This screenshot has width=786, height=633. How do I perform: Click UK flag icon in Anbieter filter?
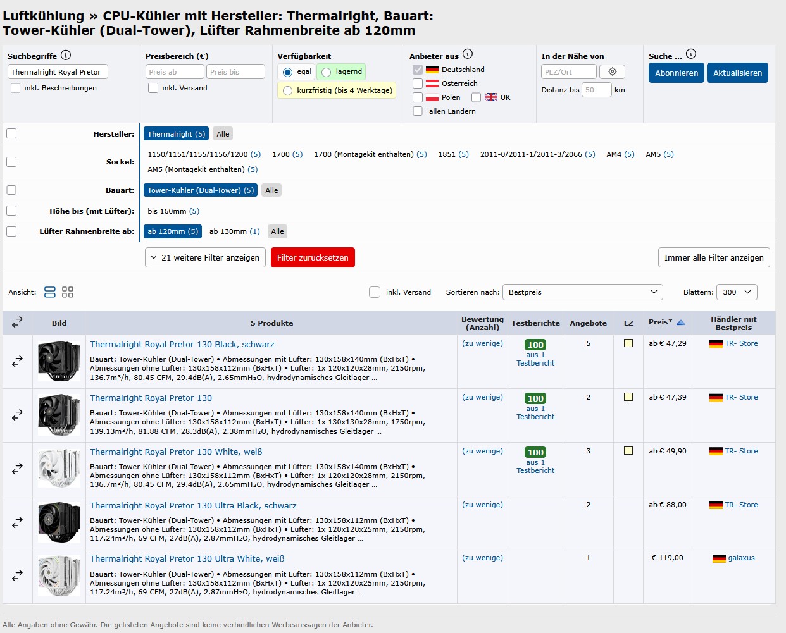click(x=491, y=97)
